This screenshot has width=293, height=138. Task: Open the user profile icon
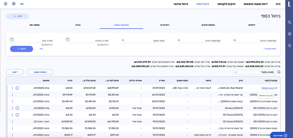6,4
